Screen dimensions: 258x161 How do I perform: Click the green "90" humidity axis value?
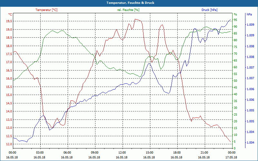(235, 27)
